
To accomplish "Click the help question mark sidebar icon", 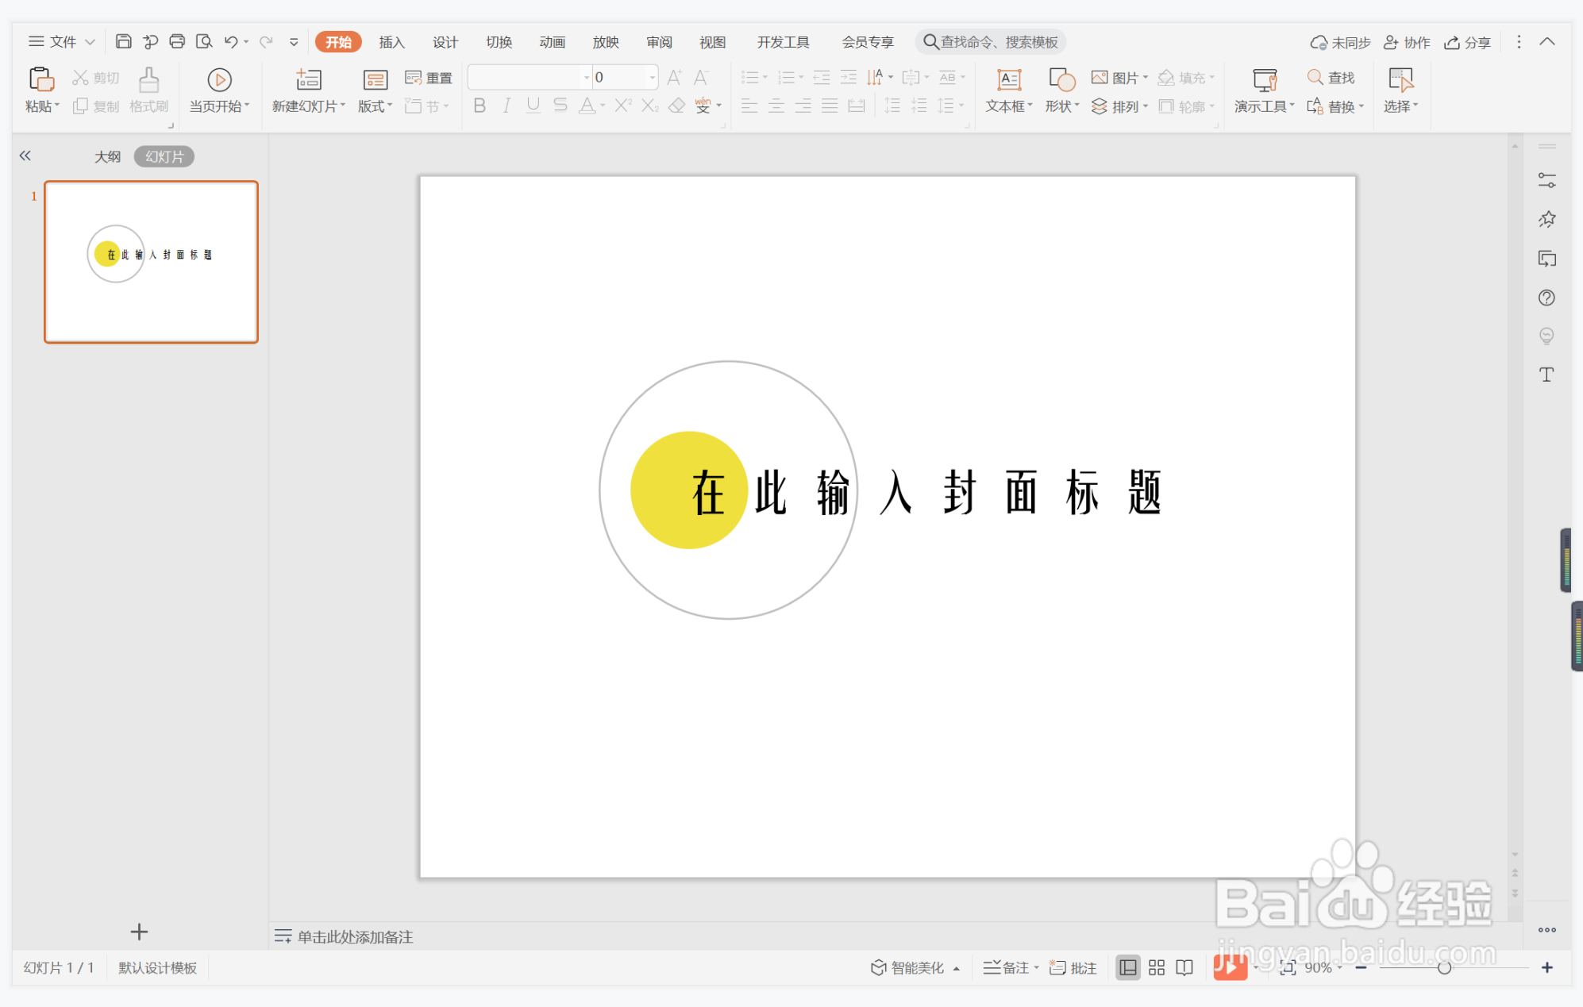I will point(1546,298).
